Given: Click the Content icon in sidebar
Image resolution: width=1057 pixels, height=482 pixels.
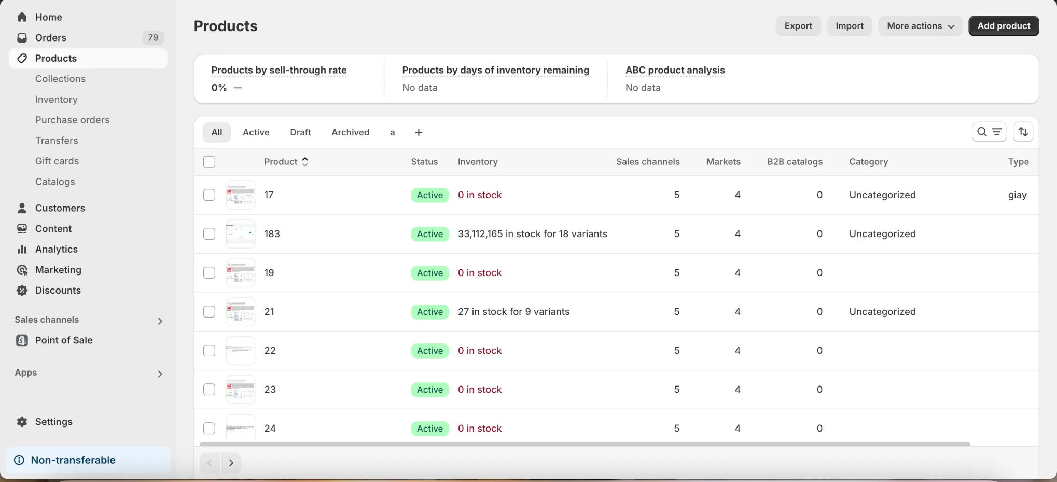Looking at the screenshot, I should pyautogui.click(x=22, y=229).
